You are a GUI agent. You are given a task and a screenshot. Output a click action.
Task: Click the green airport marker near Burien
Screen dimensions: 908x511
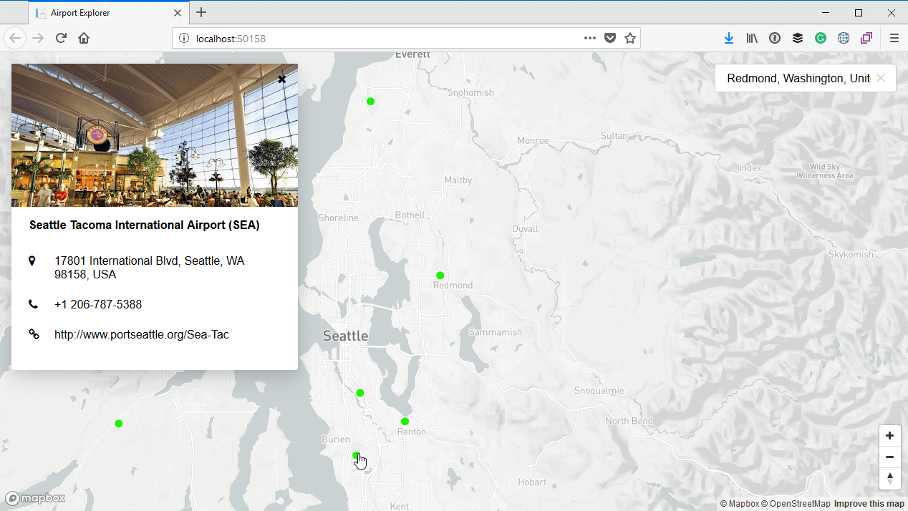[x=357, y=455]
